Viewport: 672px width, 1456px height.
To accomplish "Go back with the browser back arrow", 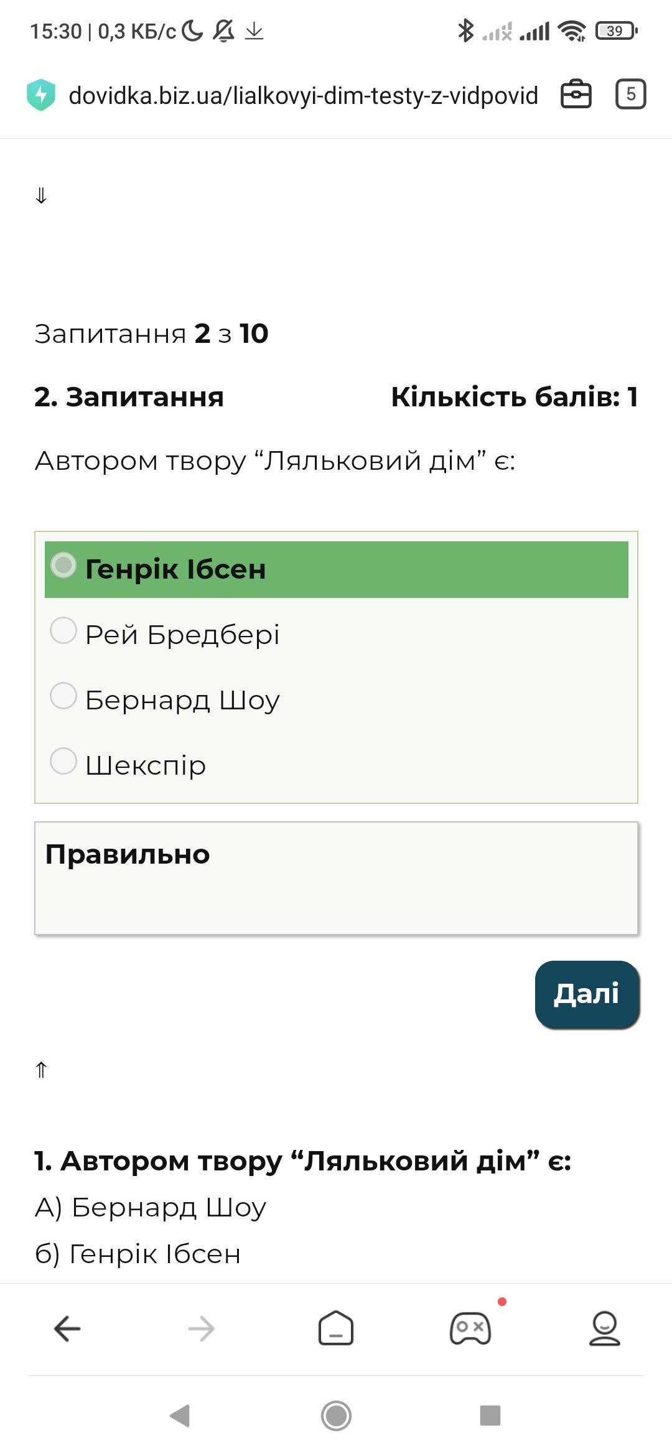I will click(x=67, y=1328).
